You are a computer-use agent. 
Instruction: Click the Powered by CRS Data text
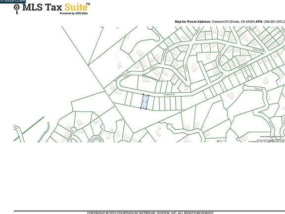tap(74, 13)
